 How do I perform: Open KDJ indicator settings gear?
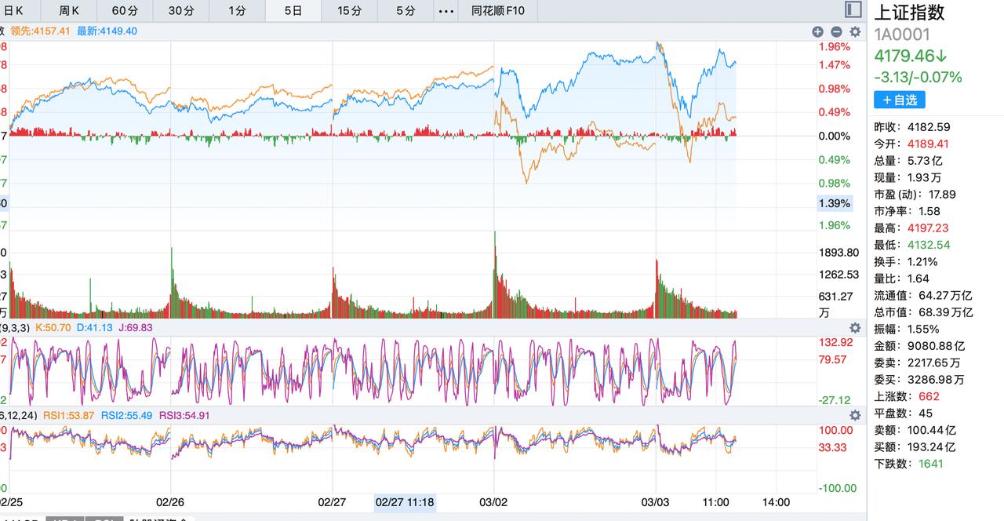coord(855,327)
